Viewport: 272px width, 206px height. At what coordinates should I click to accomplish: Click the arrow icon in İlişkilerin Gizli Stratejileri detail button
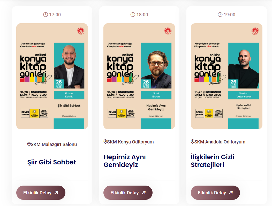pos(231,193)
